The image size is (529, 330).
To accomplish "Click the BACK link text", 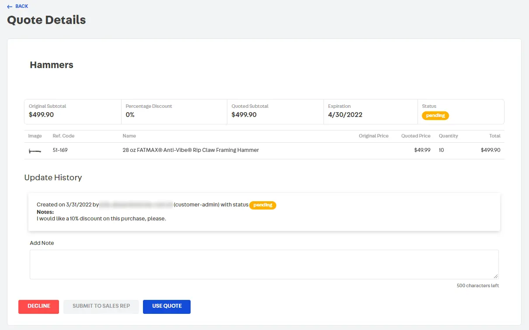I will pos(21,7).
